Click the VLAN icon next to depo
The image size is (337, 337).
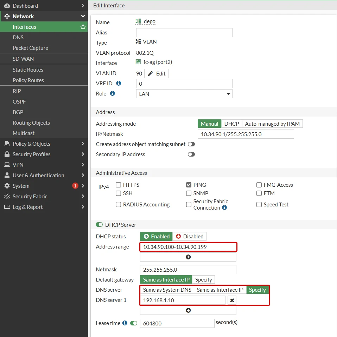[x=138, y=21]
